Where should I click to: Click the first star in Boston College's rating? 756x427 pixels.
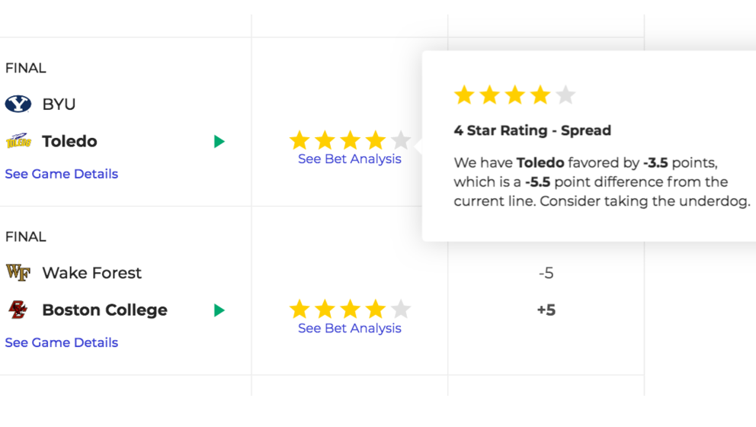[x=300, y=310]
